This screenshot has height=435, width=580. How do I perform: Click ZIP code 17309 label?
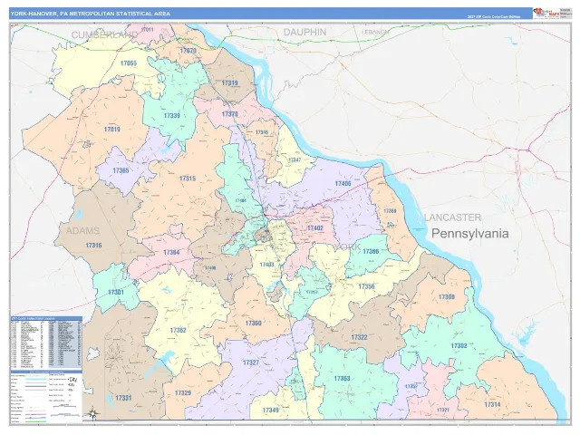[x=447, y=296]
